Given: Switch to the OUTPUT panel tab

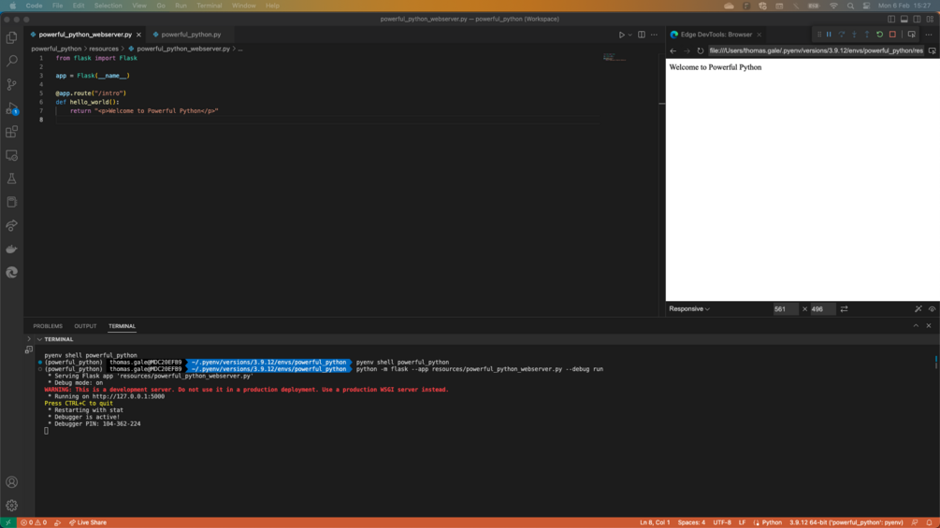Looking at the screenshot, I should click(85, 326).
